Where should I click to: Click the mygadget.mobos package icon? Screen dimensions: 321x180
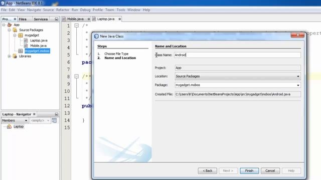tap(21, 51)
